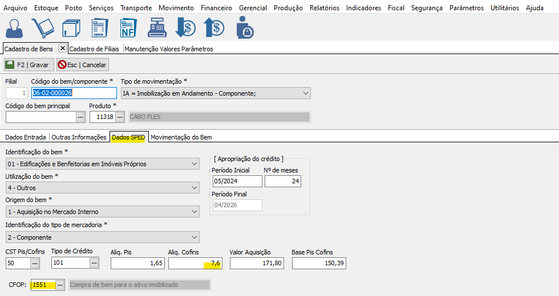Open the Identificação do bem dropdown
559x296 pixels.
[x=195, y=164]
